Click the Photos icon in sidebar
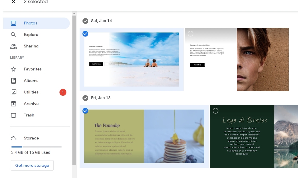298x178 pixels. pos(14,23)
